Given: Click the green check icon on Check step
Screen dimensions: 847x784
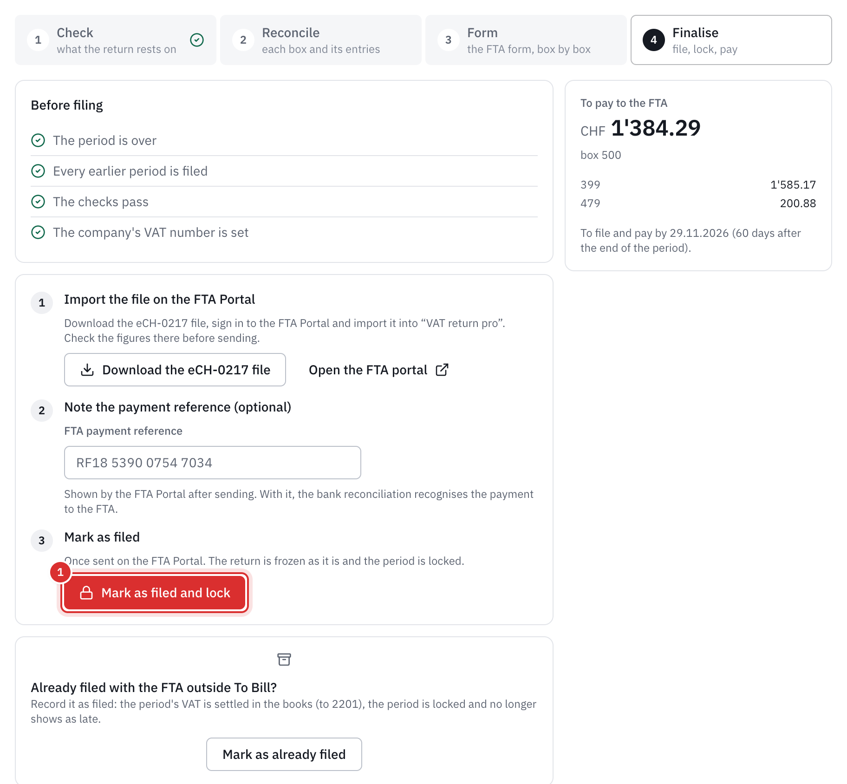Looking at the screenshot, I should pyautogui.click(x=197, y=40).
